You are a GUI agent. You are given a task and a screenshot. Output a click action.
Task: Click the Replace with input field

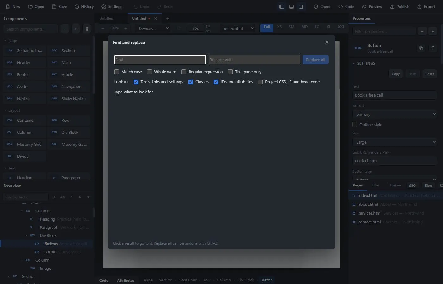[x=254, y=60]
